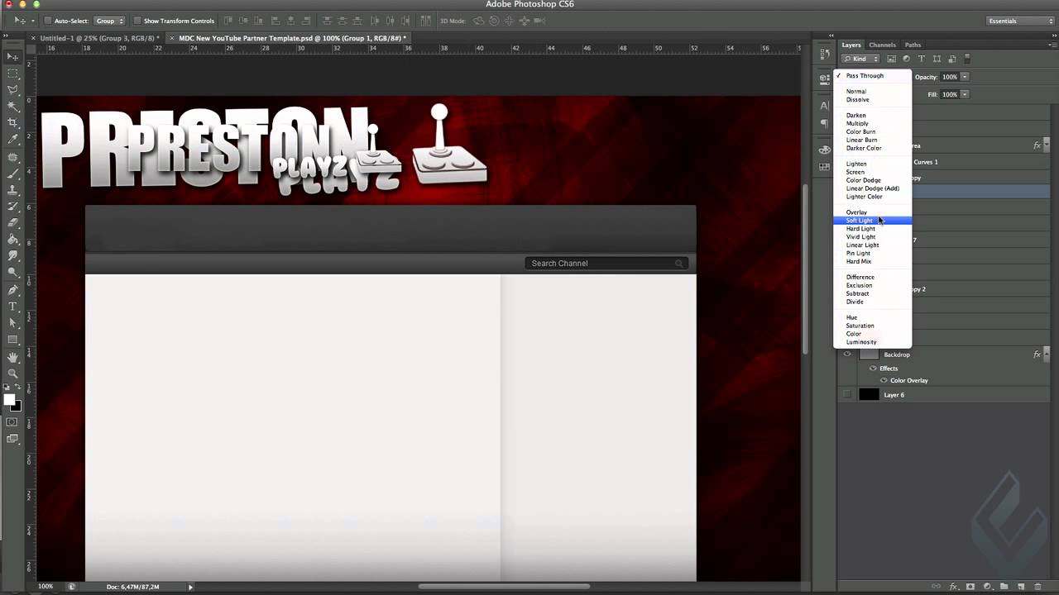
Task: Choose Soft Light blend mode
Action: [x=872, y=221]
